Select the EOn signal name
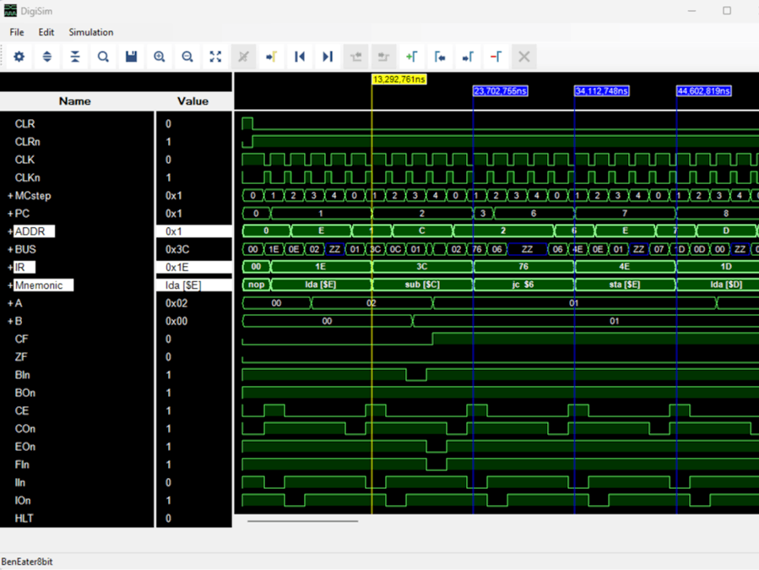Viewport: 759px width, 570px height. 25,447
